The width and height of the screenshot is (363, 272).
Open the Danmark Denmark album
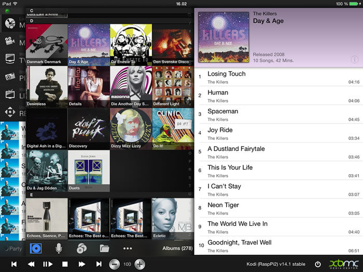pyautogui.click(x=47, y=45)
